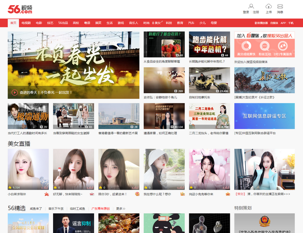Open 小白菜求陪伴 live stream thumbnail

28,170
